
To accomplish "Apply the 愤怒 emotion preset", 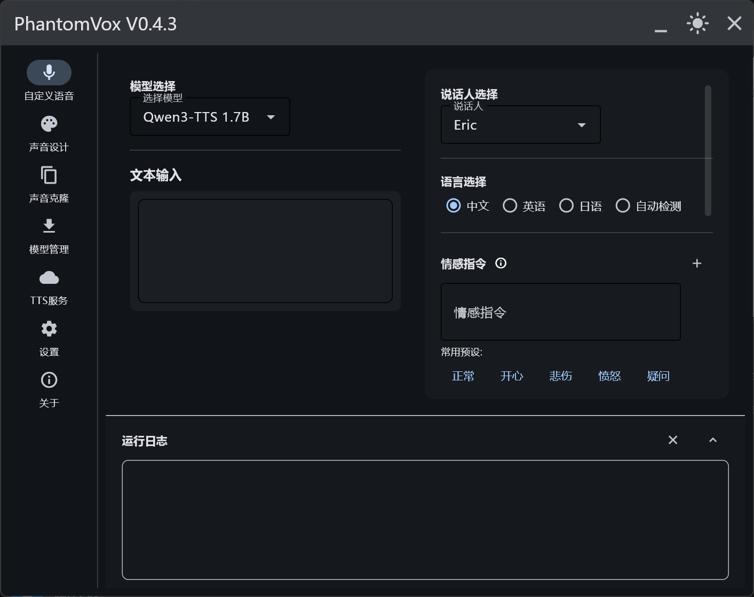I will click(609, 376).
